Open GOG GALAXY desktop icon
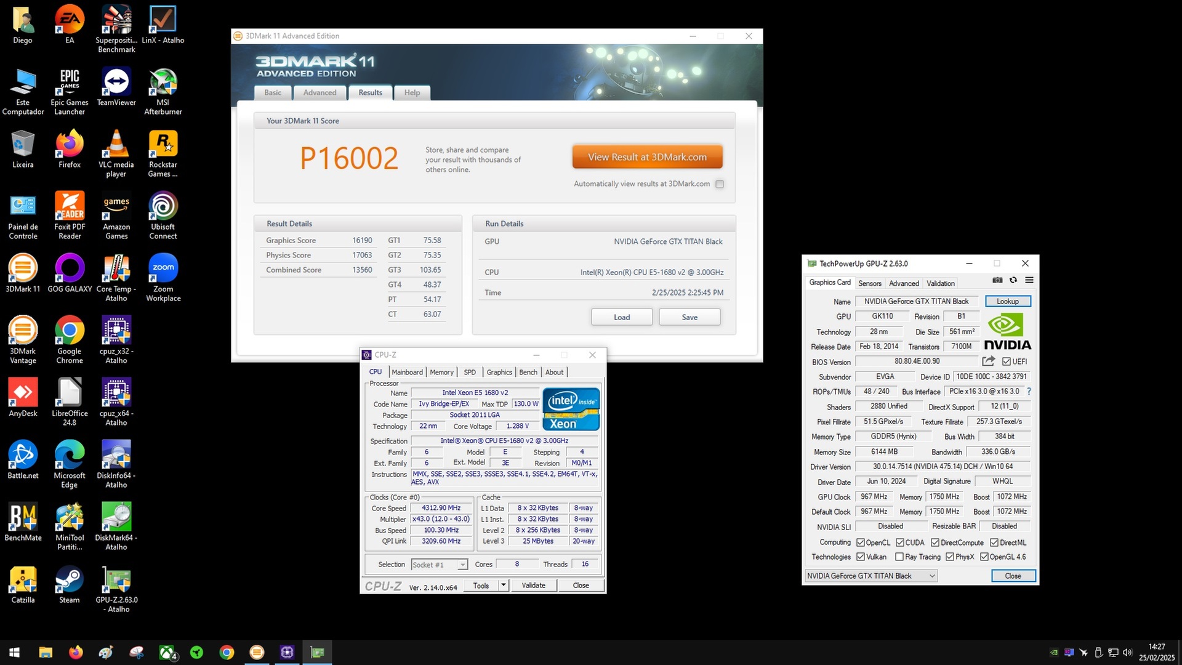This screenshot has width=1182, height=665. tap(70, 273)
